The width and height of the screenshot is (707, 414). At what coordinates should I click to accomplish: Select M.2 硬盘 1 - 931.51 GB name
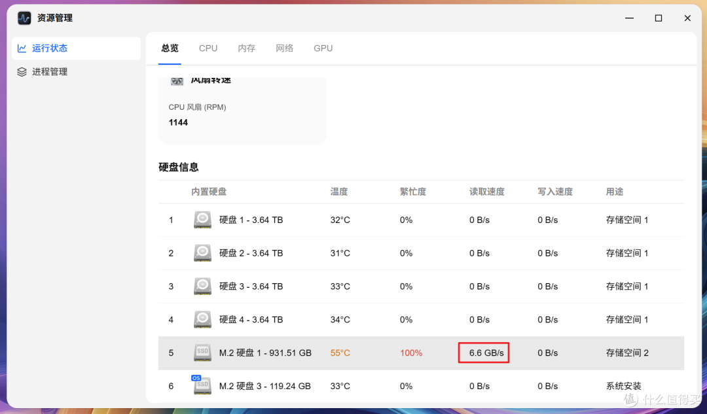pos(265,353)
